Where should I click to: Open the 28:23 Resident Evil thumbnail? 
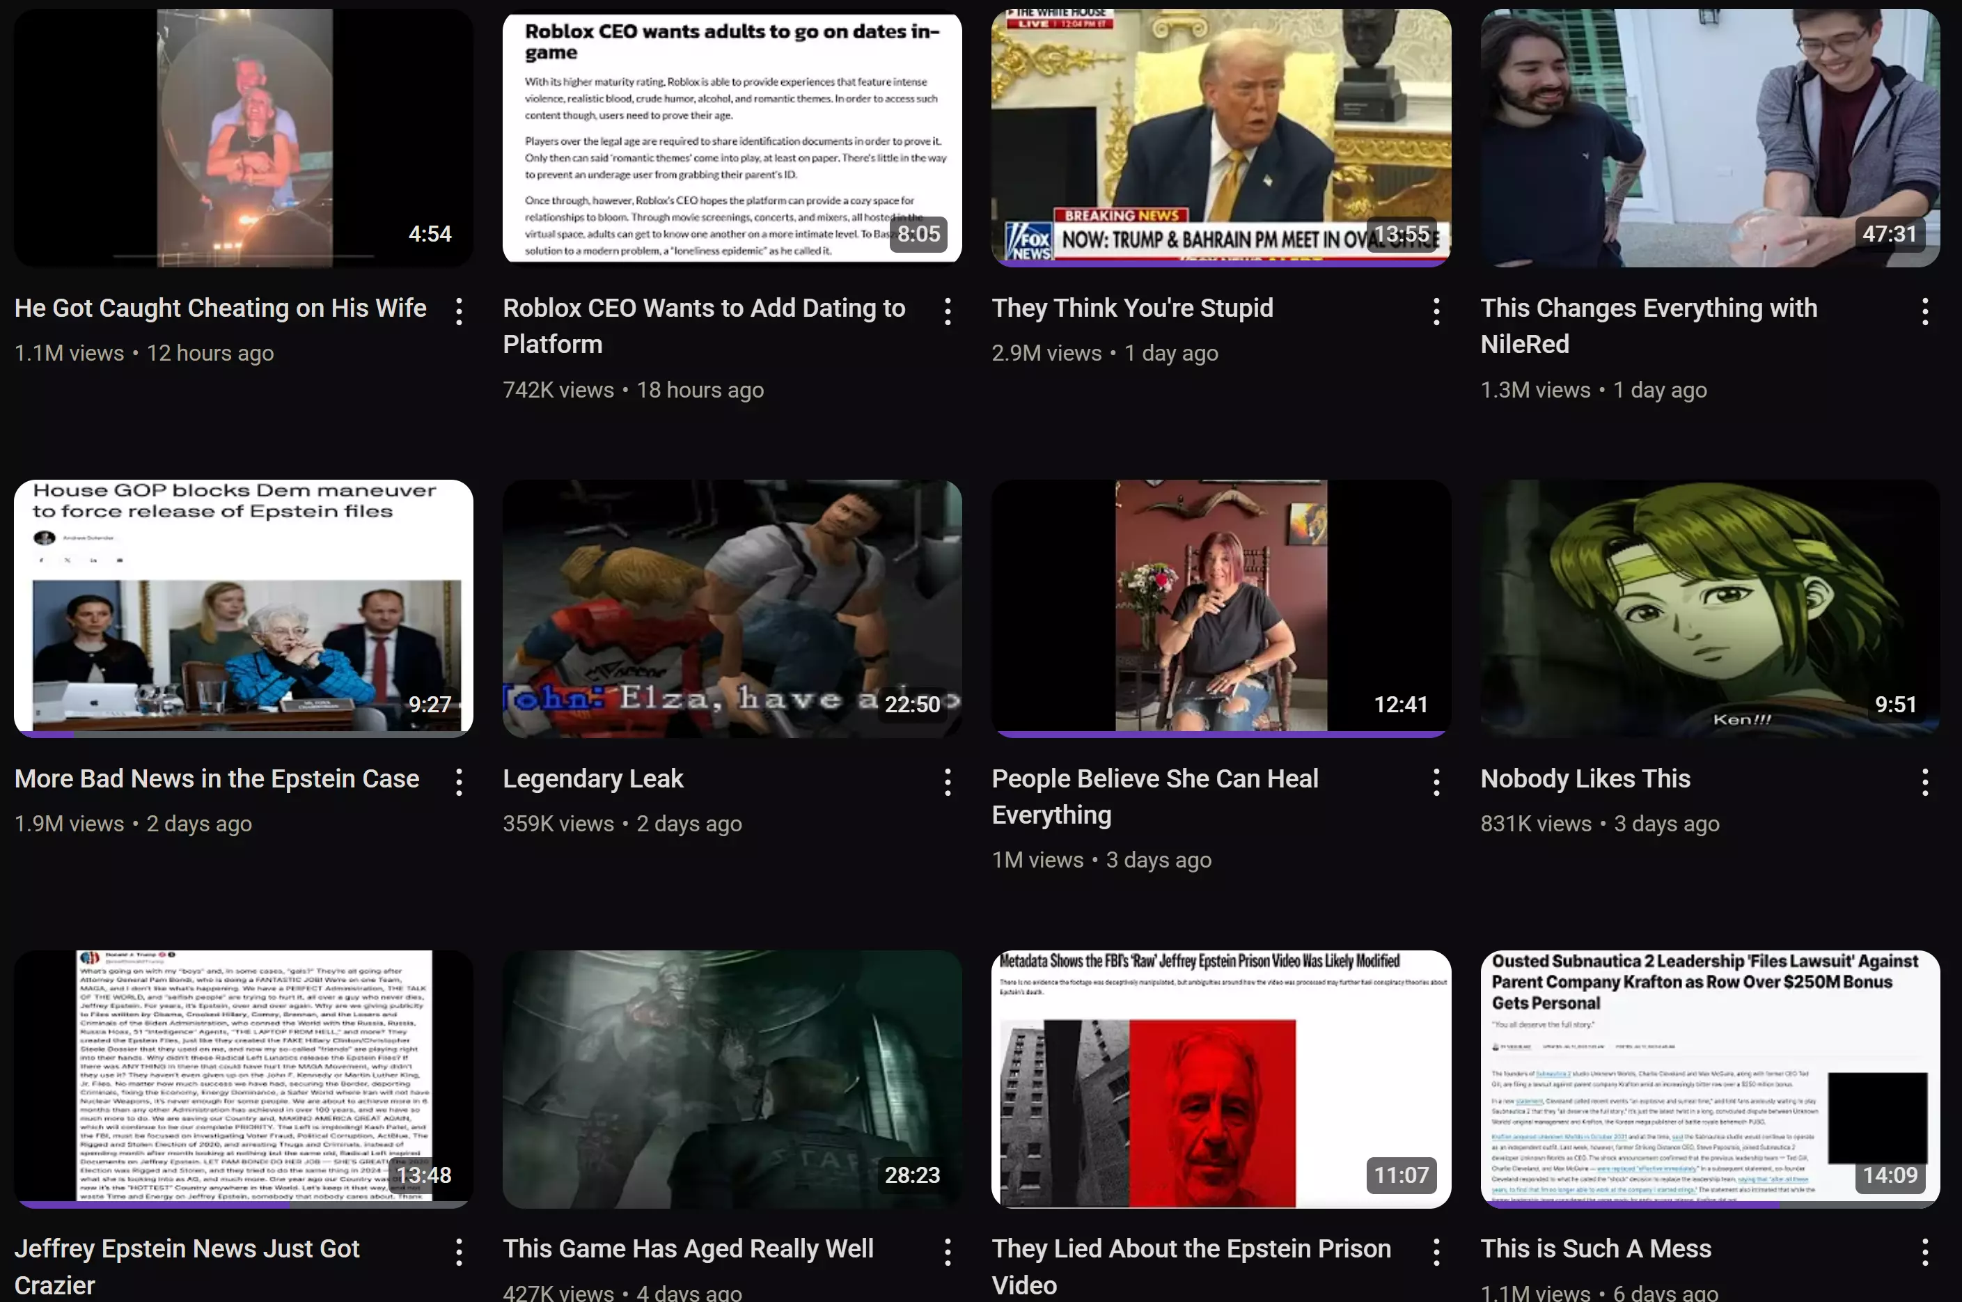click(x=732, y=1079)
